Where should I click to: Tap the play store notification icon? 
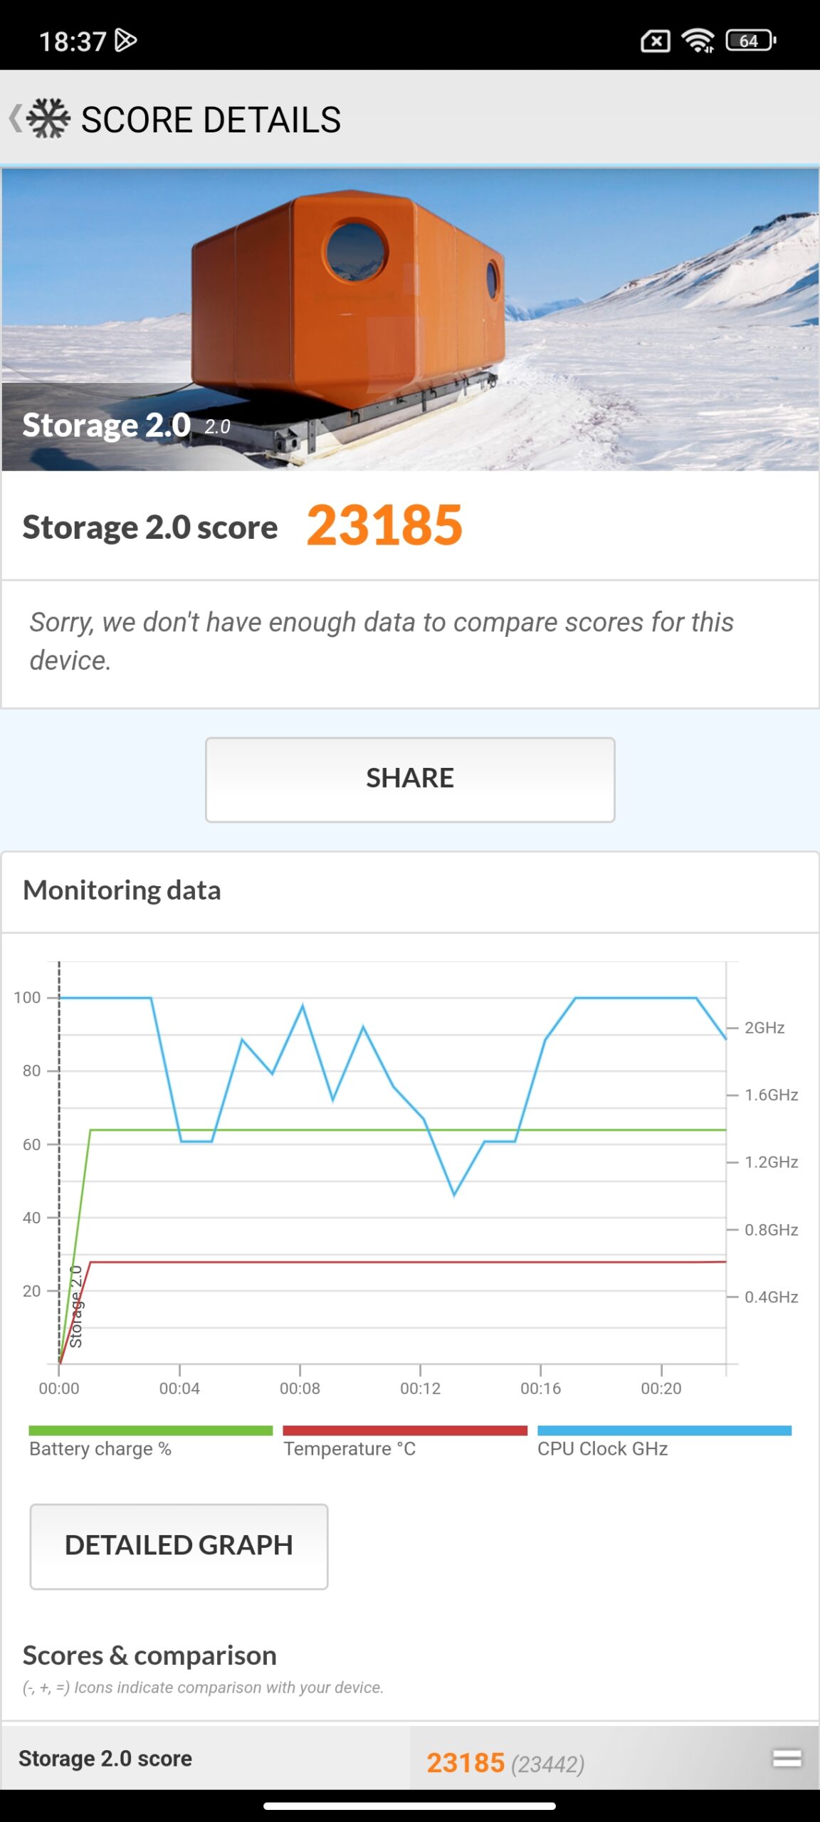(x=125, y=41)
